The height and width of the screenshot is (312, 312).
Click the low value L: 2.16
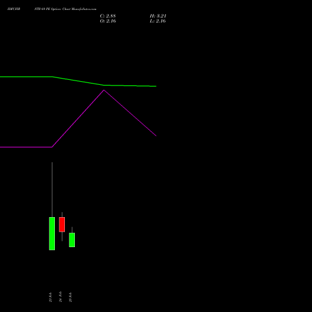click(158, 21)
